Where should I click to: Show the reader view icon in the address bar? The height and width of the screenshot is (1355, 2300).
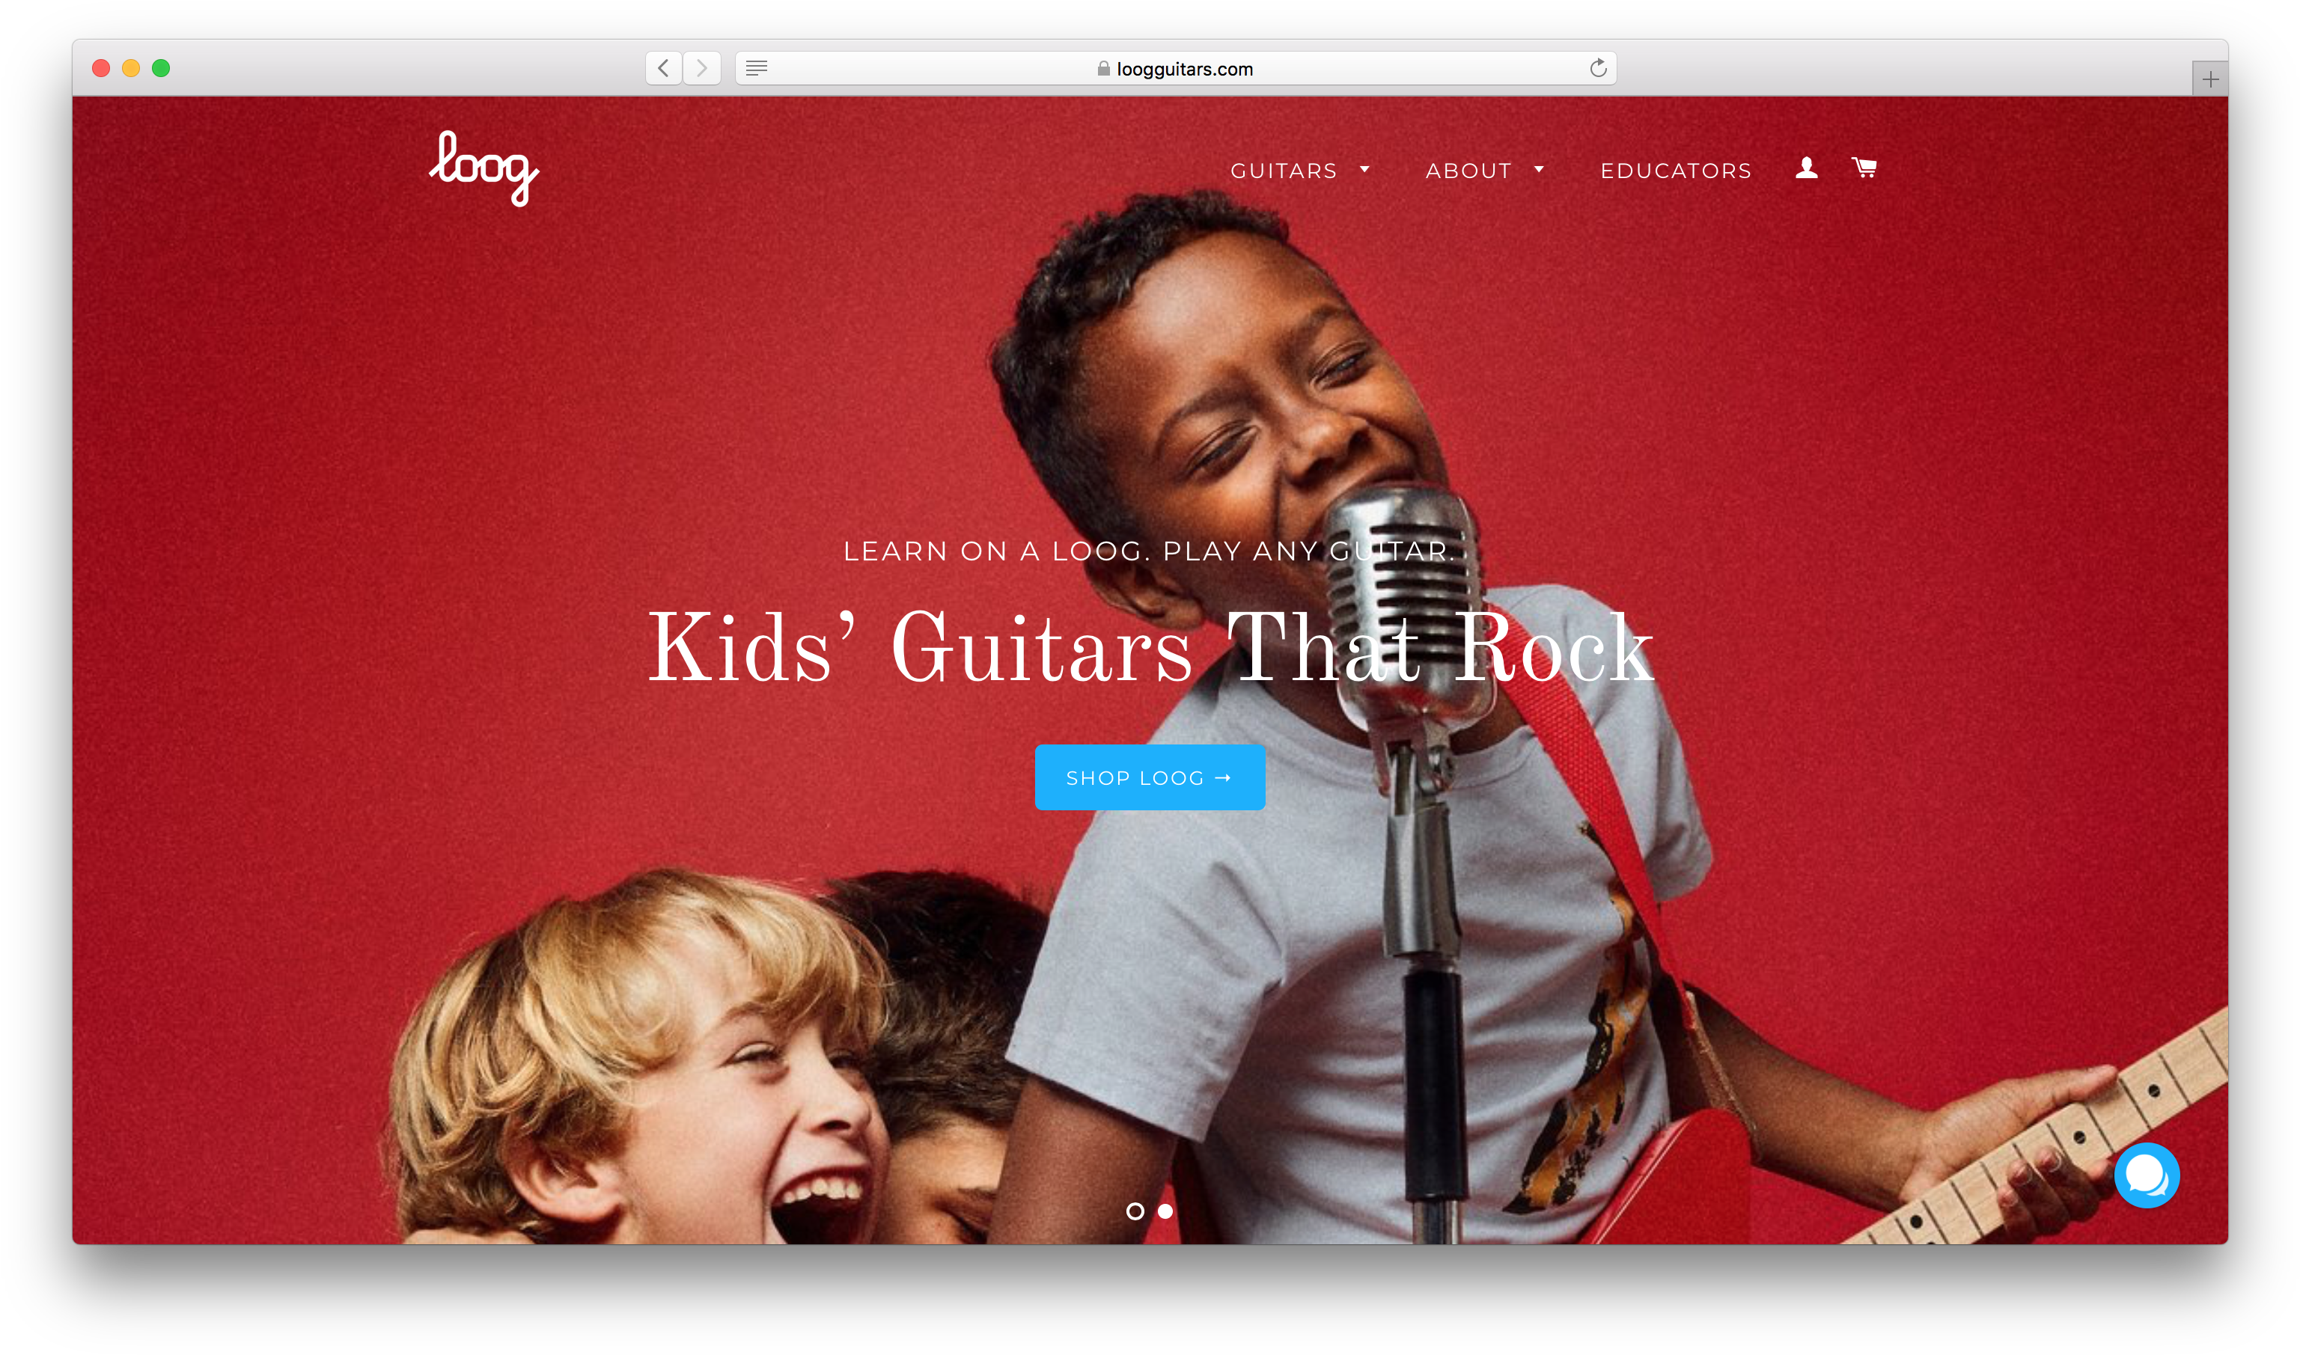[757, 69]
